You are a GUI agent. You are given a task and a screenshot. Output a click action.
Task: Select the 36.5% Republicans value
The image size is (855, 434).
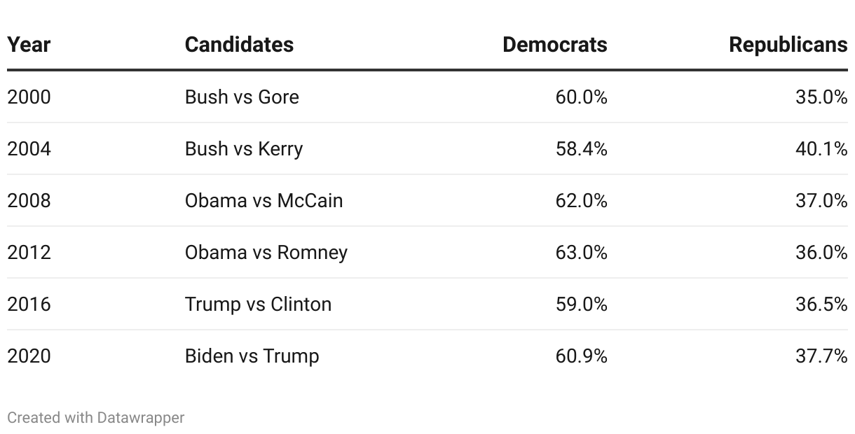click(x=821, y=304)
